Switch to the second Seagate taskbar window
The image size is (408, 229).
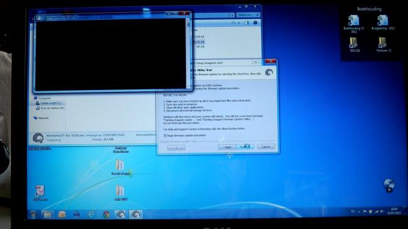point(136,214)
